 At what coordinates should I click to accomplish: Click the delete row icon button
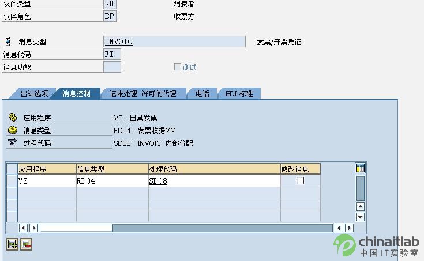click(x=26, y=244)
